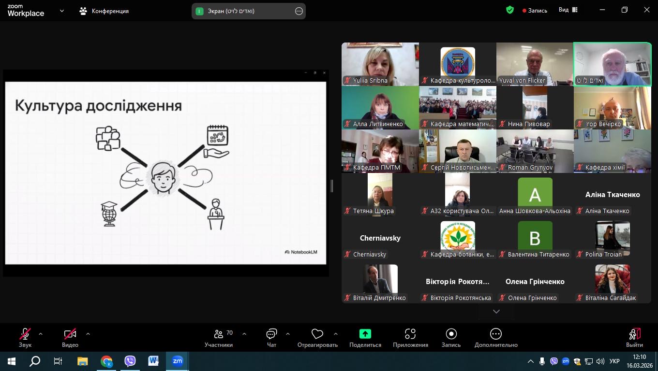Open the Конференция tab
This screenshot has height=371, width=658.
[x=104, y=11]
